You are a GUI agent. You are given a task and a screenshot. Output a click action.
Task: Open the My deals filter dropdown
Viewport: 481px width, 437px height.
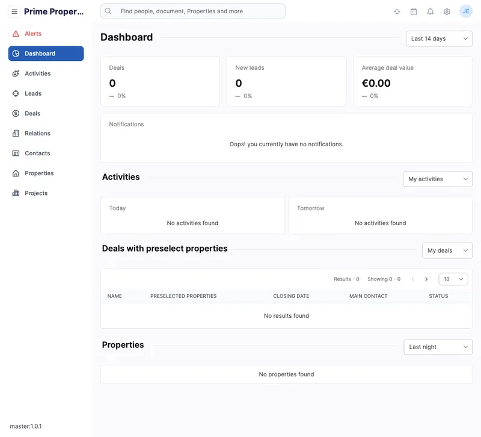tap(447, 250)
